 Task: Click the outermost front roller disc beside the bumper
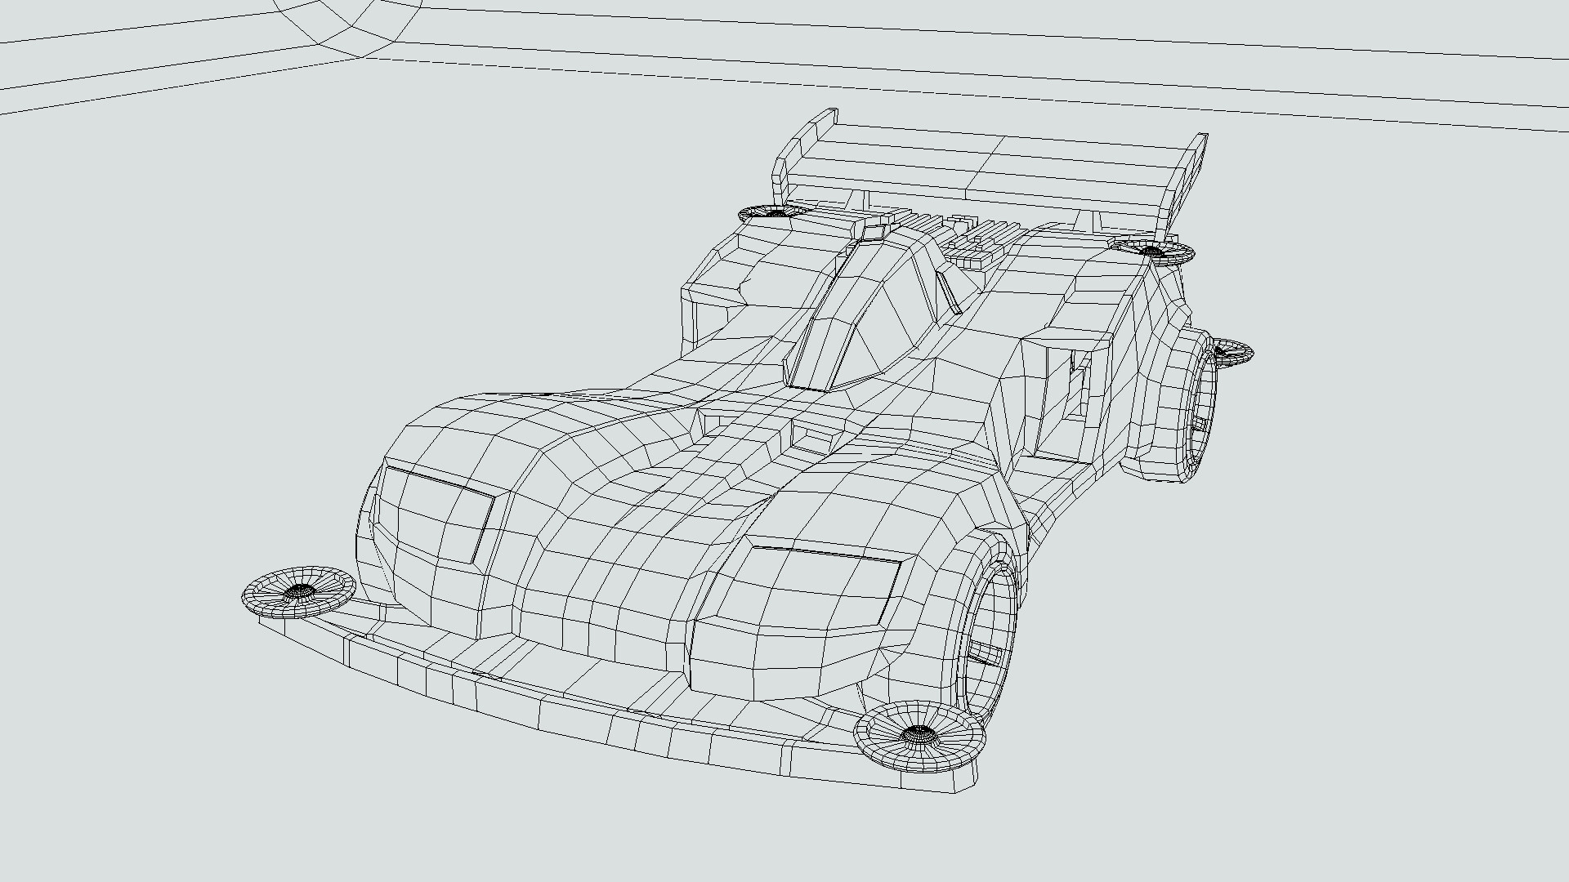(x=298, y=592)
